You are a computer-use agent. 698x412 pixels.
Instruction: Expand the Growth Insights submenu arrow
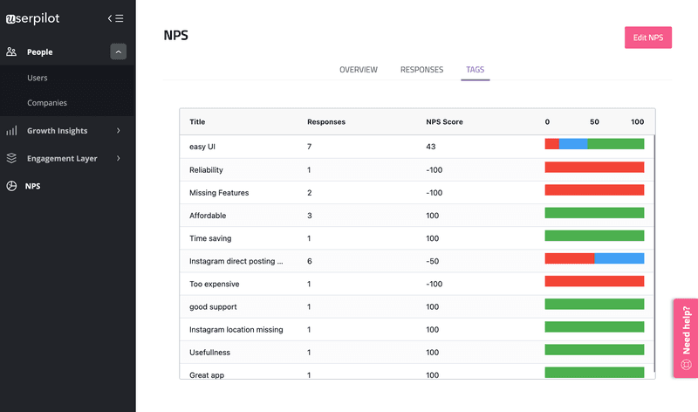(x=118, y=131)
